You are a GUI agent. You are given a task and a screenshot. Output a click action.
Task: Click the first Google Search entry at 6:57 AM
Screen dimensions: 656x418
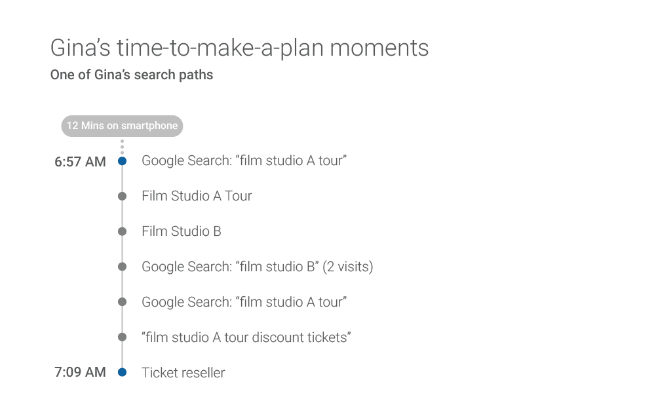244,161
